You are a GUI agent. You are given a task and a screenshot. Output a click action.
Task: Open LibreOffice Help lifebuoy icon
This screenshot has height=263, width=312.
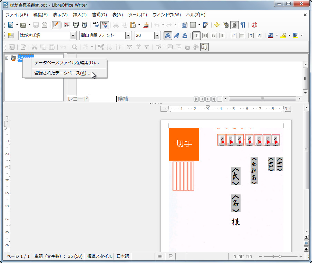[x=254, y=25]
